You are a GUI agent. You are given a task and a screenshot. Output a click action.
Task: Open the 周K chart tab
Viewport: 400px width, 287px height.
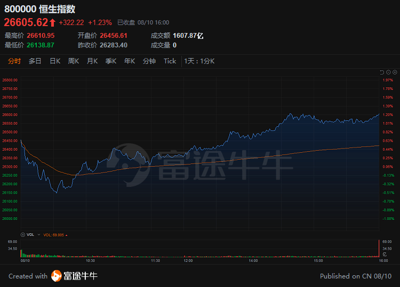click(x=74, y=61)
